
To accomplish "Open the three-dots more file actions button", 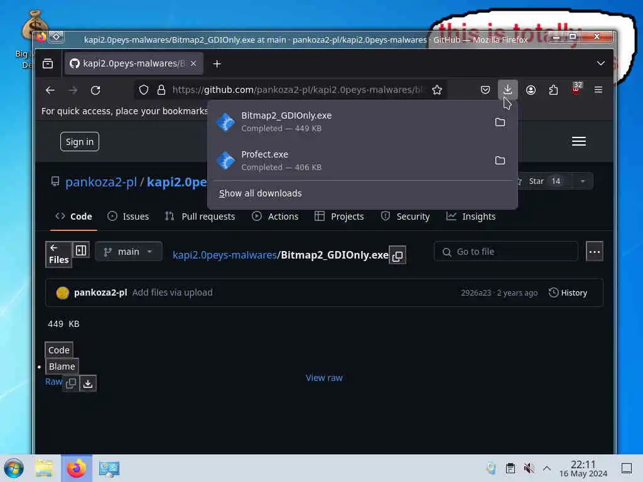I will (594, 252).
